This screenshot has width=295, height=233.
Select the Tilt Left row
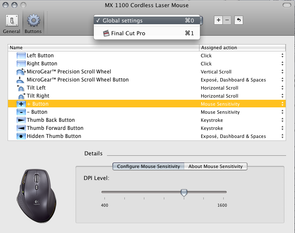(147, 88)
